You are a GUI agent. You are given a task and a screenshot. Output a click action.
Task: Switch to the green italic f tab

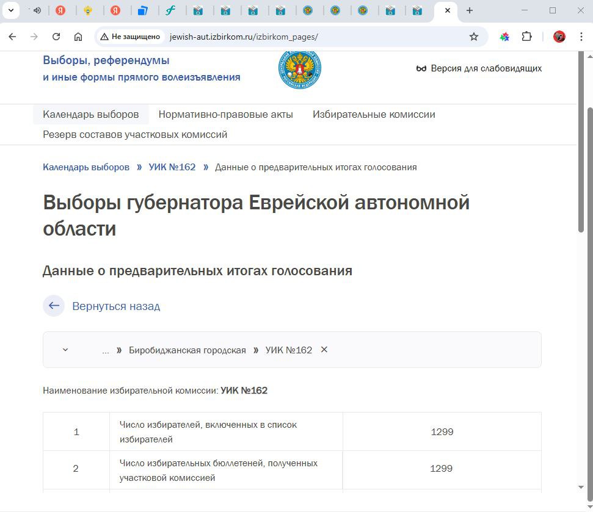tap(170, 10)
